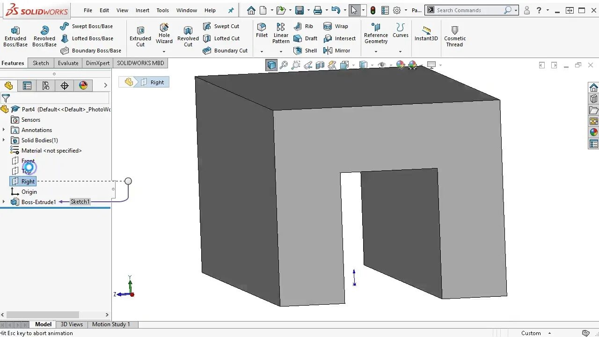Toggle Instant3D mode
Image resolution: width=599 pixels, height=337 pixels.
426,34
